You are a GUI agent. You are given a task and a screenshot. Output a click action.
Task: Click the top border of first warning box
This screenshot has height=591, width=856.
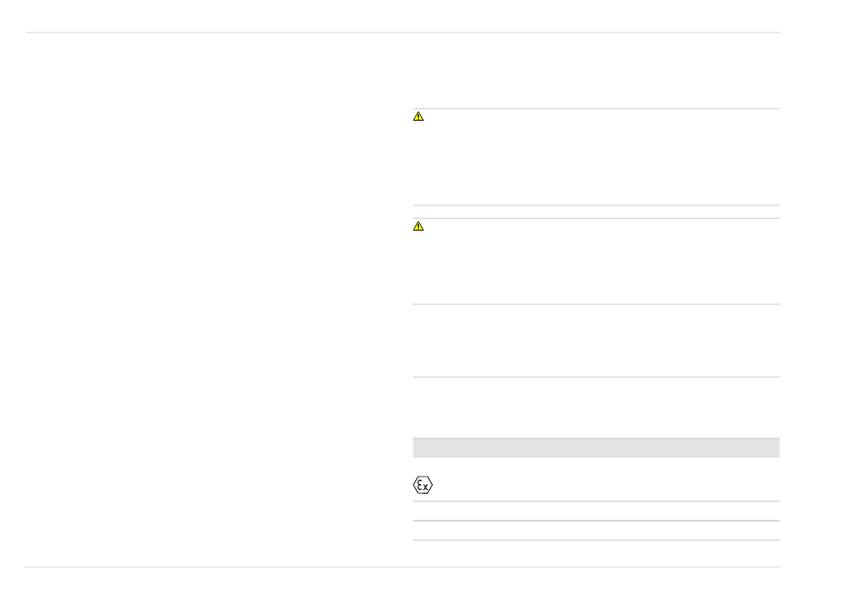[x=596, y=109]
